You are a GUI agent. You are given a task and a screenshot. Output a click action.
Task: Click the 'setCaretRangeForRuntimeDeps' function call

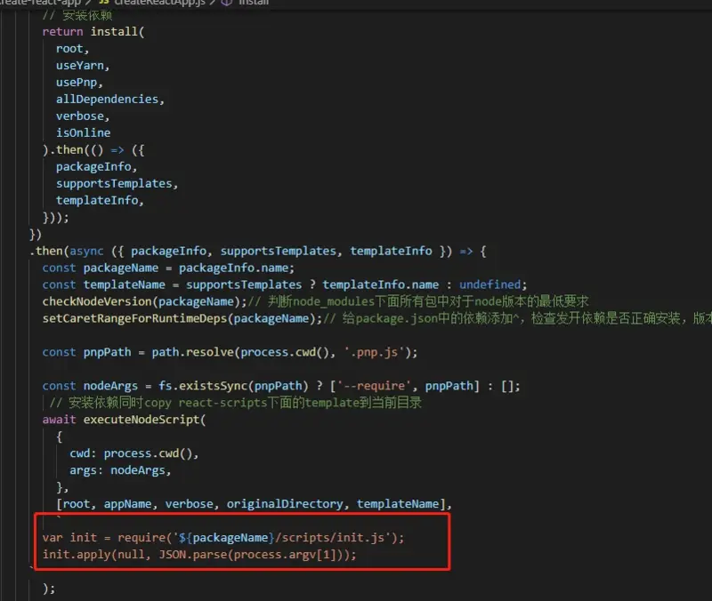coord(134,318)
